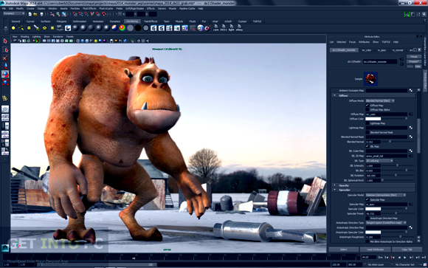Toggle the Blended Normal Mask checkbox
The height and width of the screenshot is (268, 428).
click(367, 132)
